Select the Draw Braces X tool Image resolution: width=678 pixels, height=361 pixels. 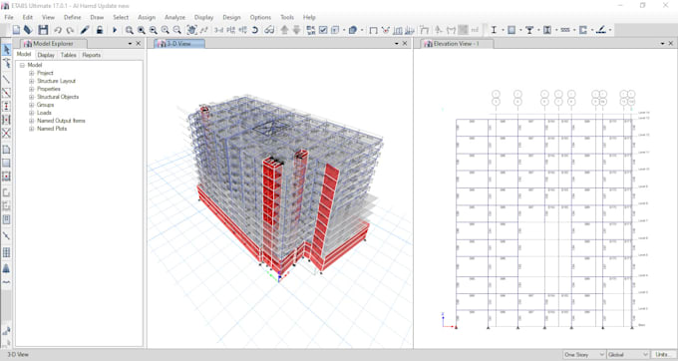click(7, 133)
